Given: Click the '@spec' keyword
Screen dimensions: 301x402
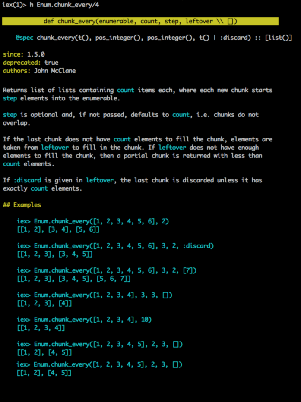Looking at the screenshot, I should (x=24, y=38).
